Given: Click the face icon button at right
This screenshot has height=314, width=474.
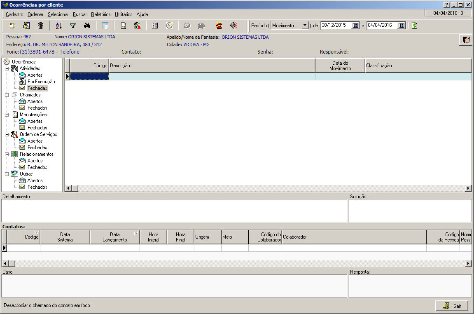Looking at the screenshot, I should click(x=466, y=40).
